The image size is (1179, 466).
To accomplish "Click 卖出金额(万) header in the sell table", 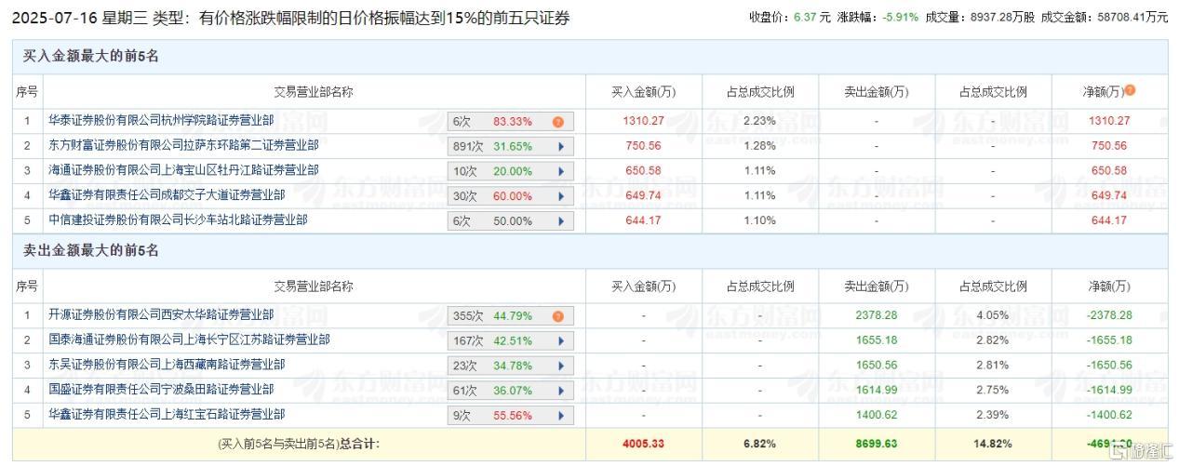I will 876,286.
